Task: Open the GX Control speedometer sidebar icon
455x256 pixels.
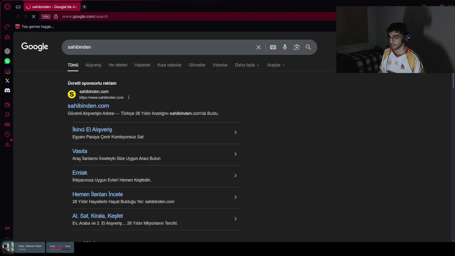Action: 7,27
